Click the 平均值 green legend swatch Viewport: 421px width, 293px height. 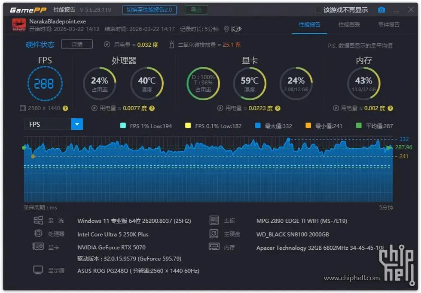click(358, 126)
